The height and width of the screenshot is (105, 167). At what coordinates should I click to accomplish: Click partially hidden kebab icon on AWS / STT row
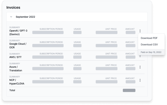point(140,56)
